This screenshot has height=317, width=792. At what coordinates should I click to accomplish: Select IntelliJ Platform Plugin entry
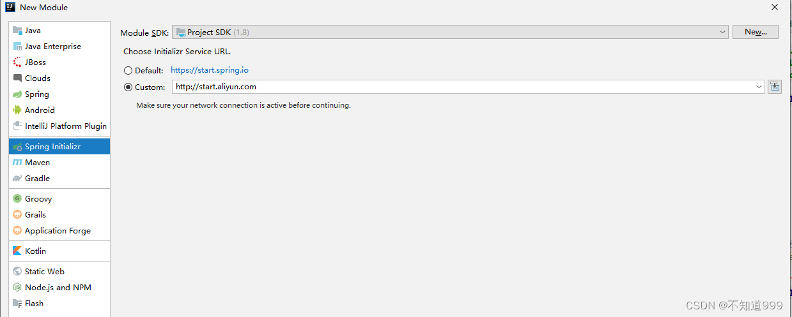(59, 126)
